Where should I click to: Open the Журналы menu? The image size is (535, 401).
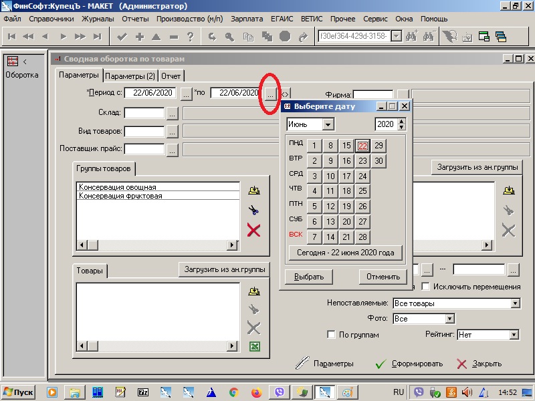pos(98,19)
